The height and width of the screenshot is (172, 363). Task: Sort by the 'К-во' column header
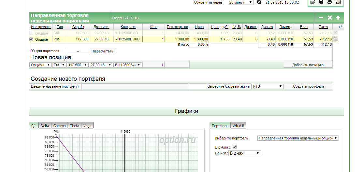tap(154, 27)
